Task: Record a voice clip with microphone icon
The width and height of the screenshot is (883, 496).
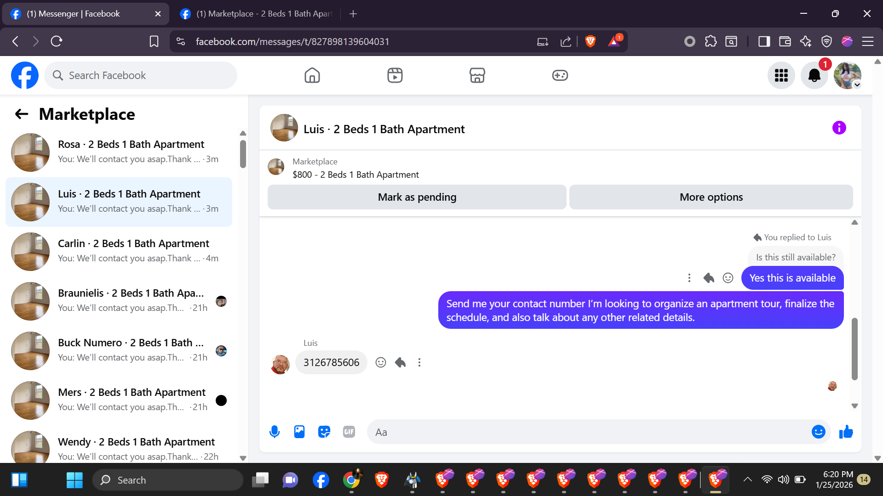Action: click(275, 432)
